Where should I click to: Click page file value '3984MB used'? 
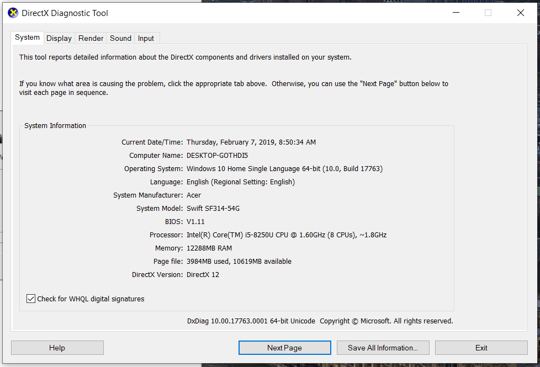click(207, 262)
